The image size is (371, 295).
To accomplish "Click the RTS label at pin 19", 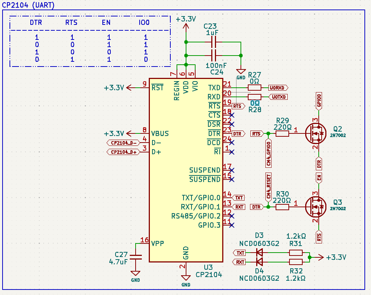I will tap(238, 106).
